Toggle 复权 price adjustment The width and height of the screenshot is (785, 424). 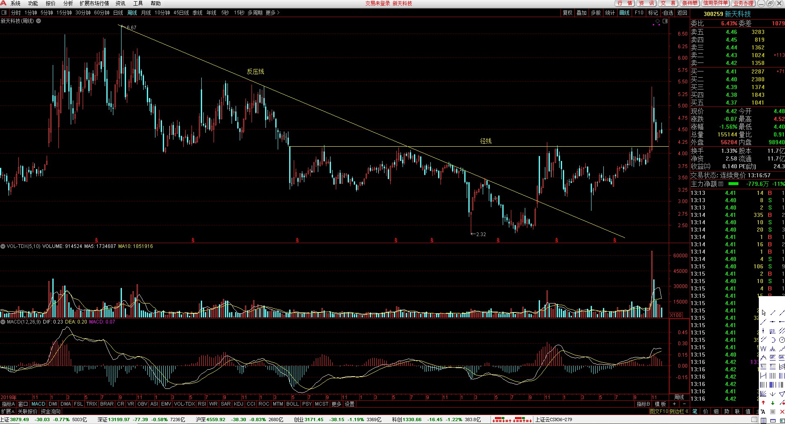click(x=567, y=13)
